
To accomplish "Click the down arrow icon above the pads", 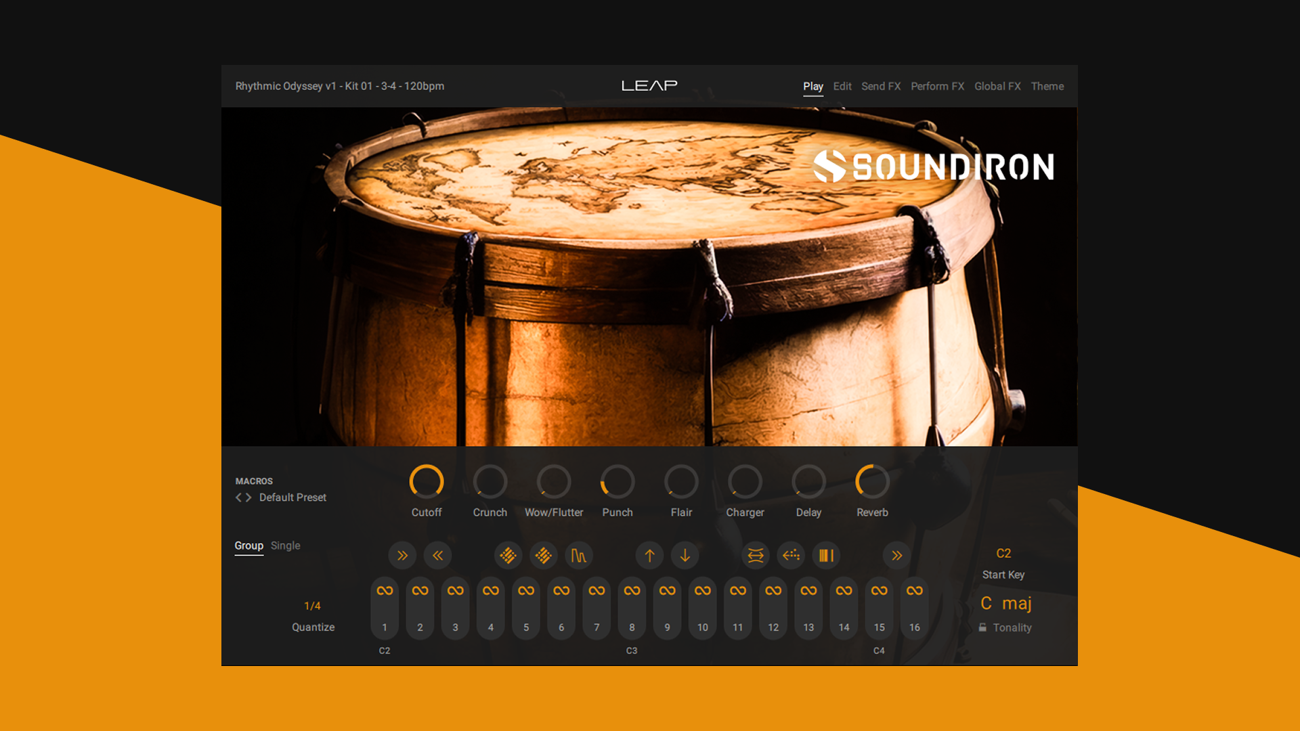I will [685, 556].
